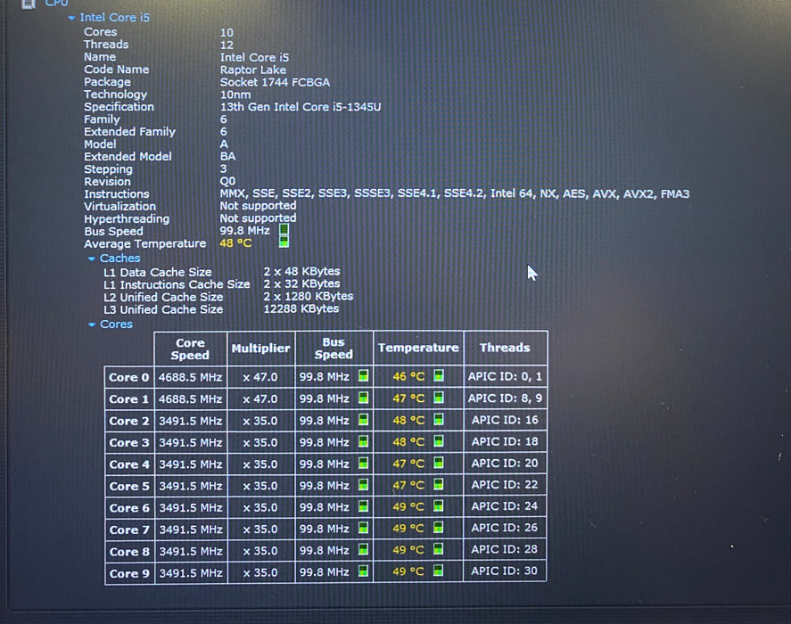Collapse the Intel Core i5 tree node
Image resolution: width=791 pixels, height=624 pixels.
[71, 18]
